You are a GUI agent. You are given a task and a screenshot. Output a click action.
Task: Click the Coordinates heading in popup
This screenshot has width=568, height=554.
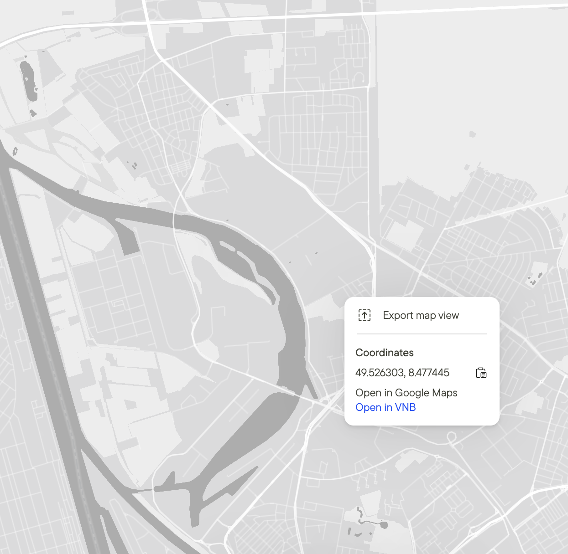[x=385, y=353]
